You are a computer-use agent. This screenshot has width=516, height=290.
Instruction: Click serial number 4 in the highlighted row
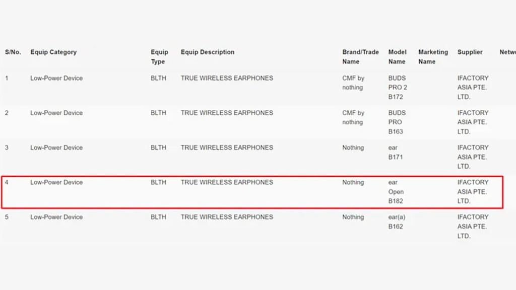pos(7,182)
